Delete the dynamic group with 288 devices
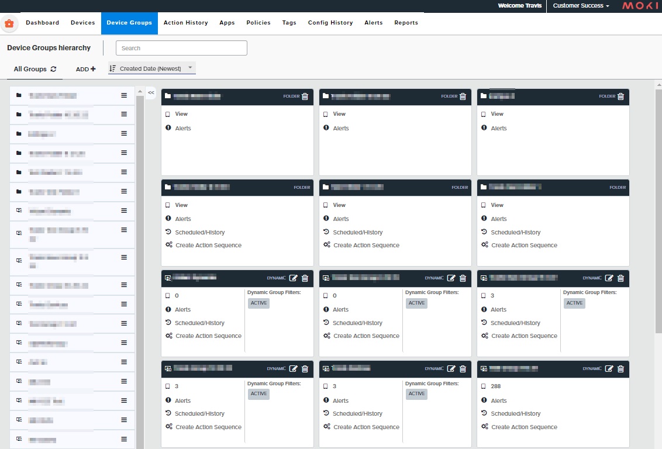This screenshot has width=662, height=449. pos(621,369)
